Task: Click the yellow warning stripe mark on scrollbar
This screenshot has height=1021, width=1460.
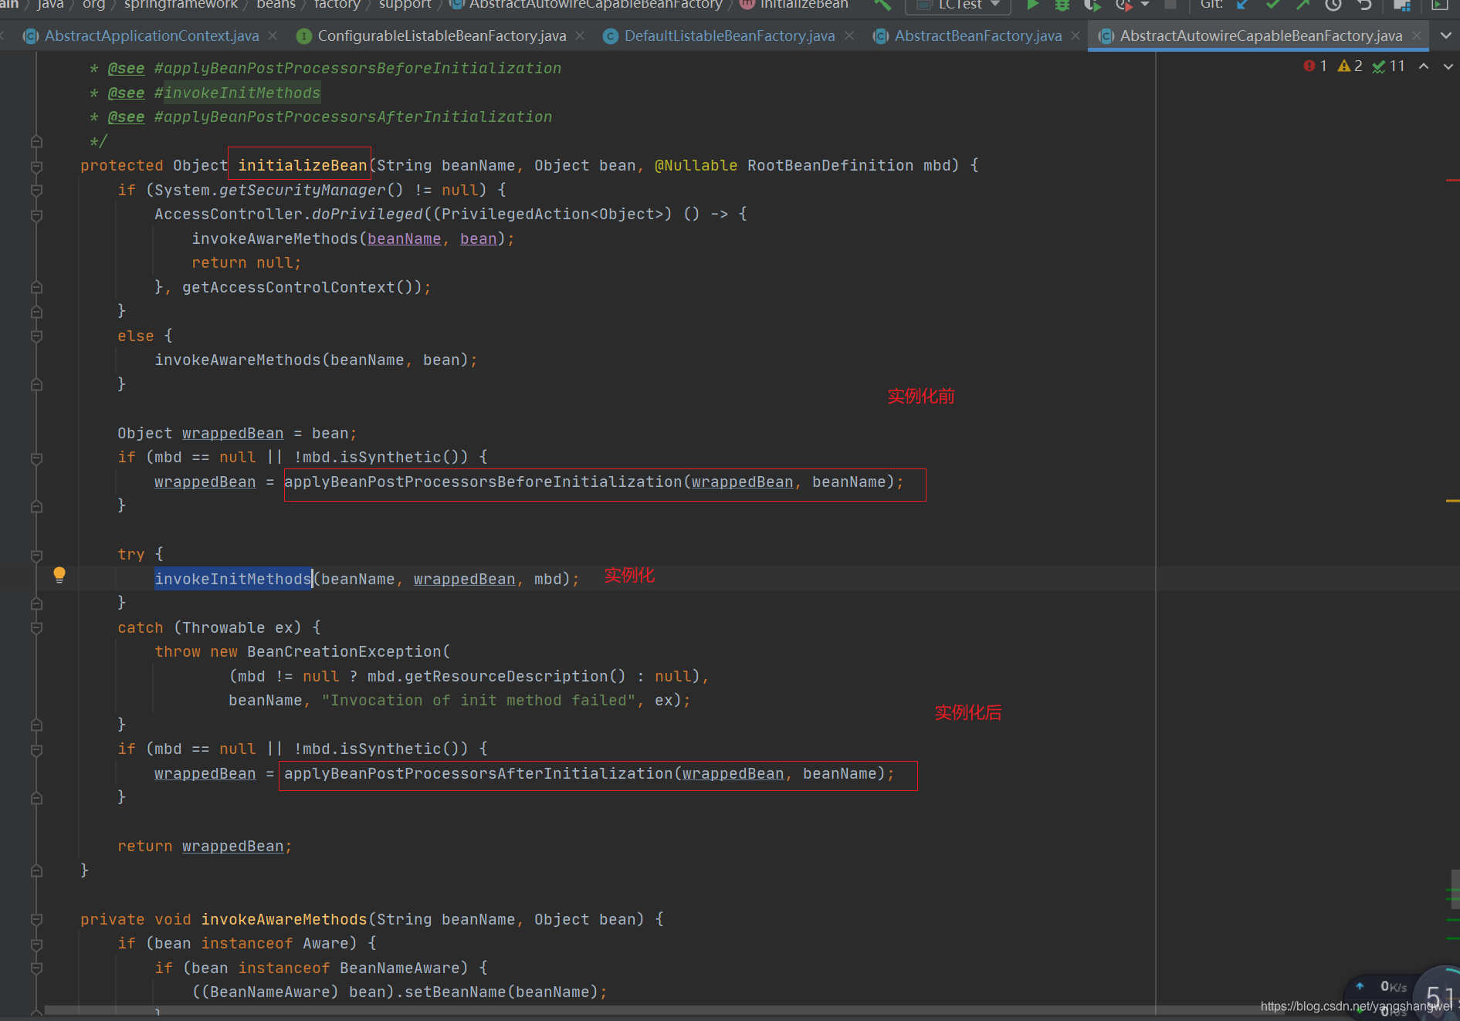Action: 1452,501
